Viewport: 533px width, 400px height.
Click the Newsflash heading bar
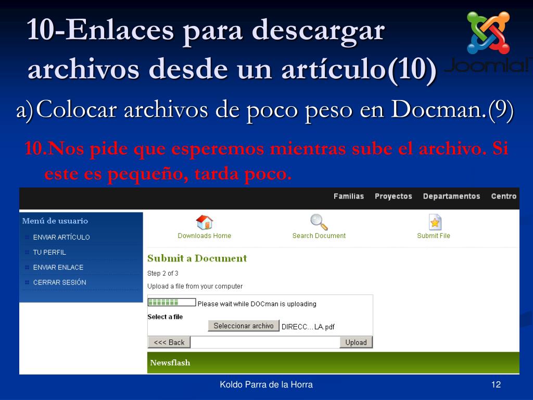coord(333,362)
